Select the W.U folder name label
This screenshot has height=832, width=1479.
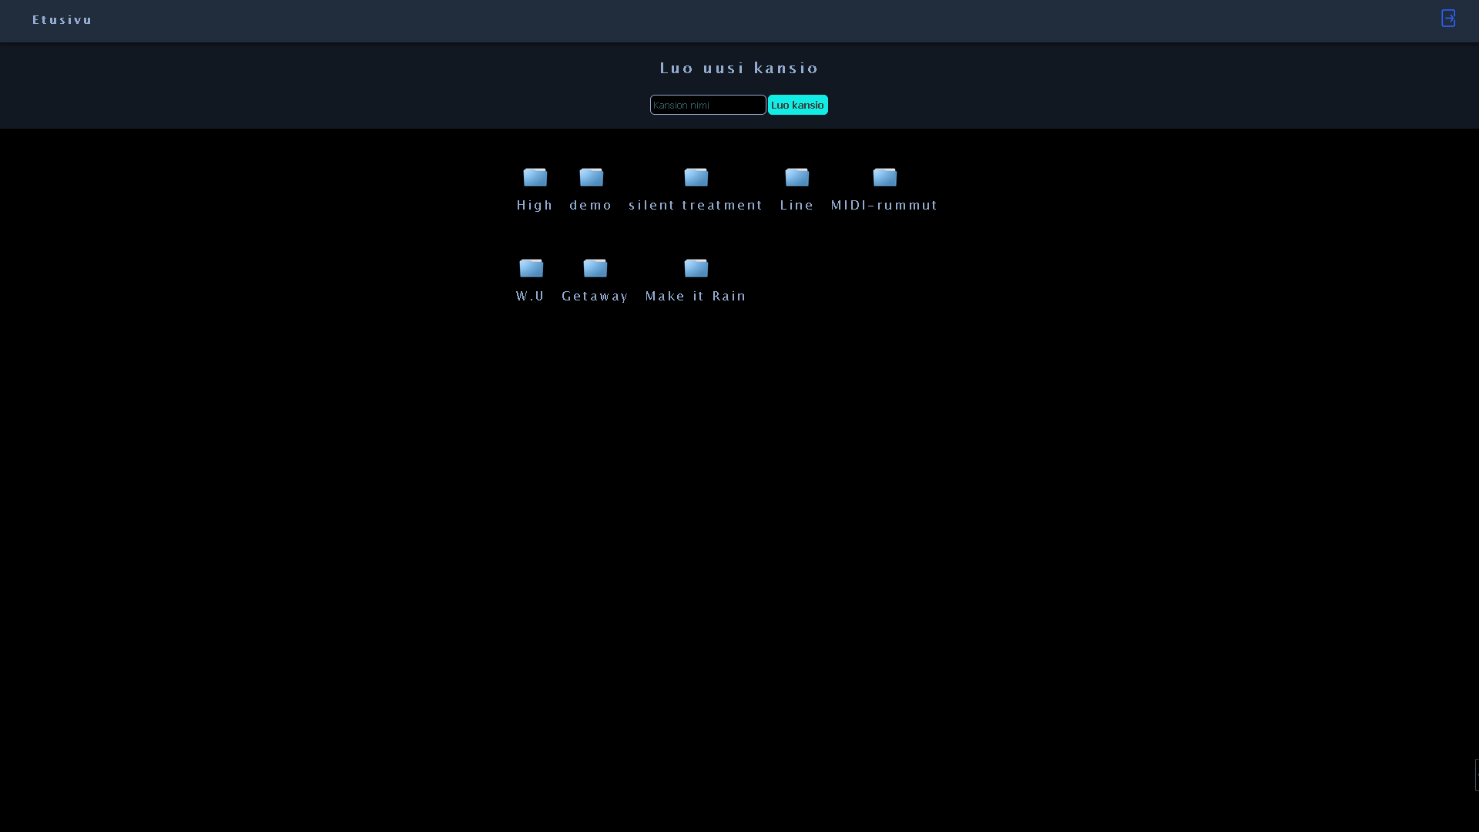pos(531,296)
